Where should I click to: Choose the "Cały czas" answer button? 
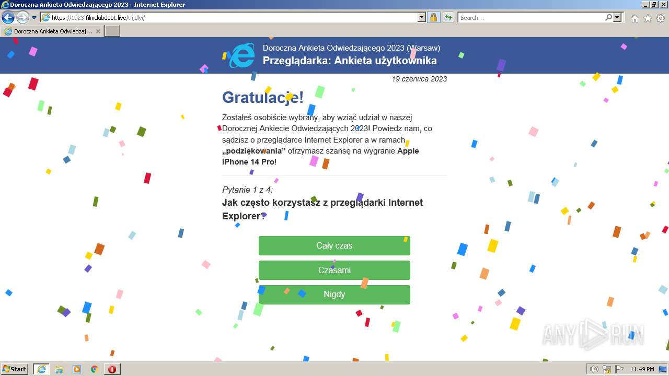click(x=334, y=245)
